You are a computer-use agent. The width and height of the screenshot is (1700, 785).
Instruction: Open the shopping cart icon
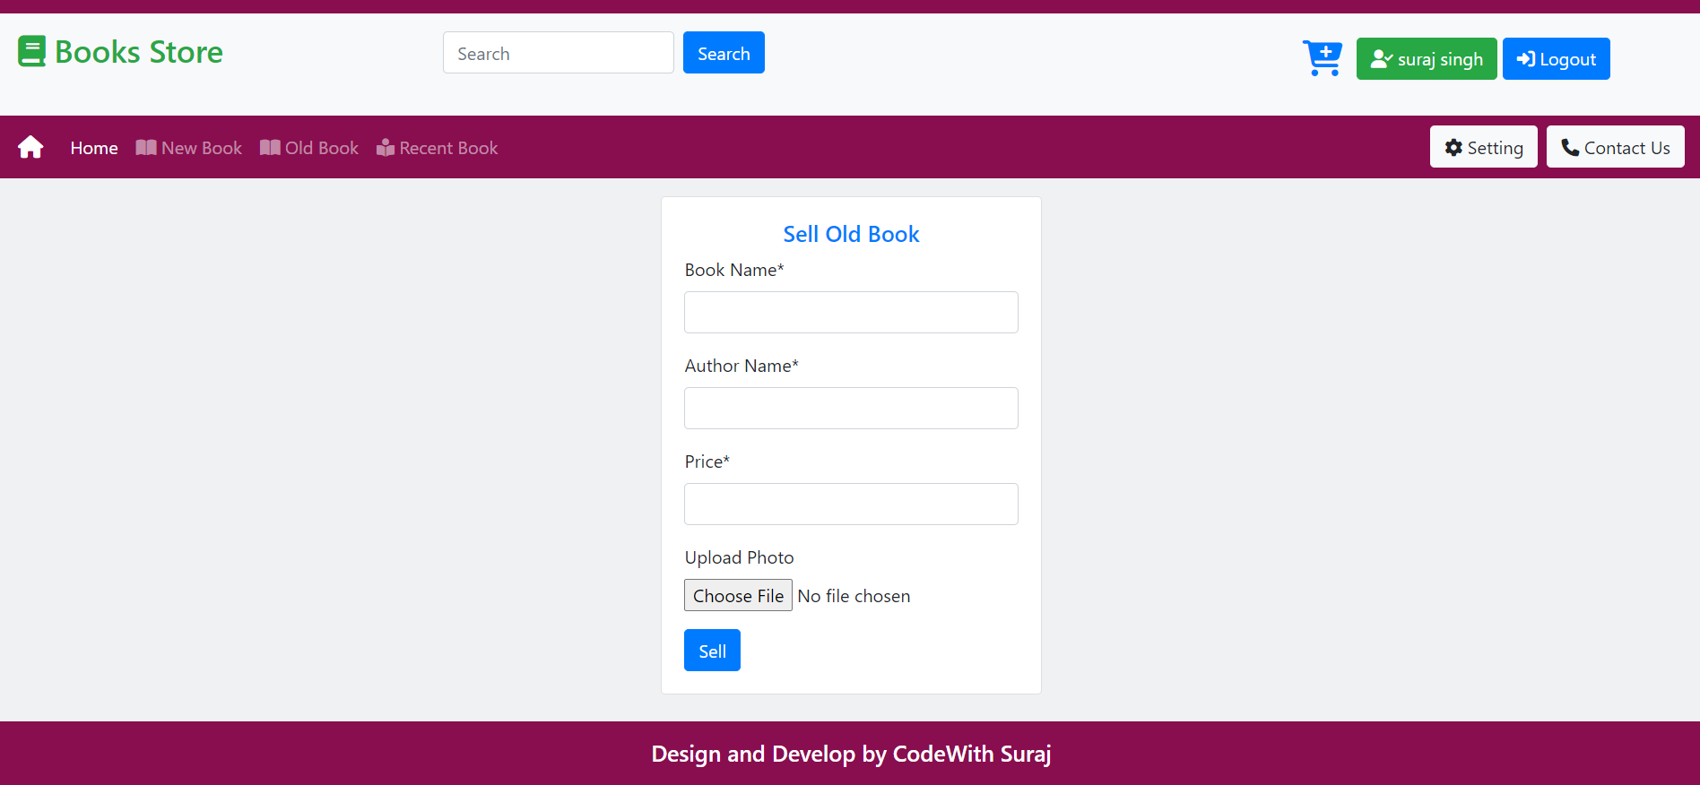[x=1322, y=57]
